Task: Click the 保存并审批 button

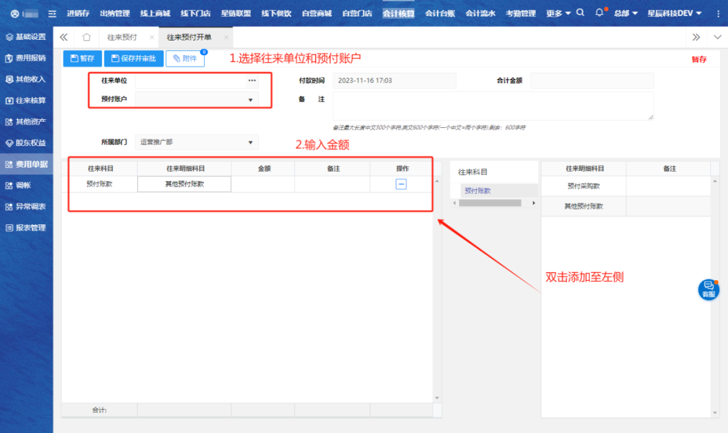Action: tap(133, 59)
